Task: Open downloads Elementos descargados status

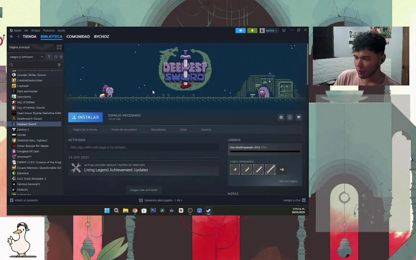Action: click(x=161, y=200)
